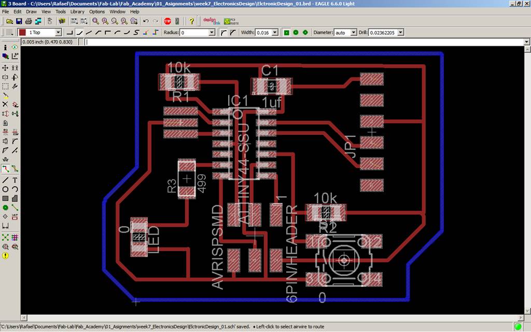Open the Radius dropdown

coord(212,33)
